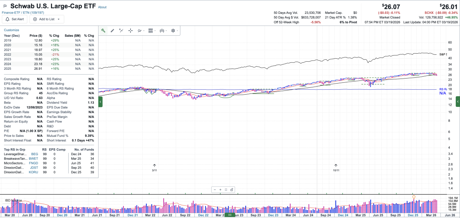Select the green wrench tool icon

click(x=103, y=31)
